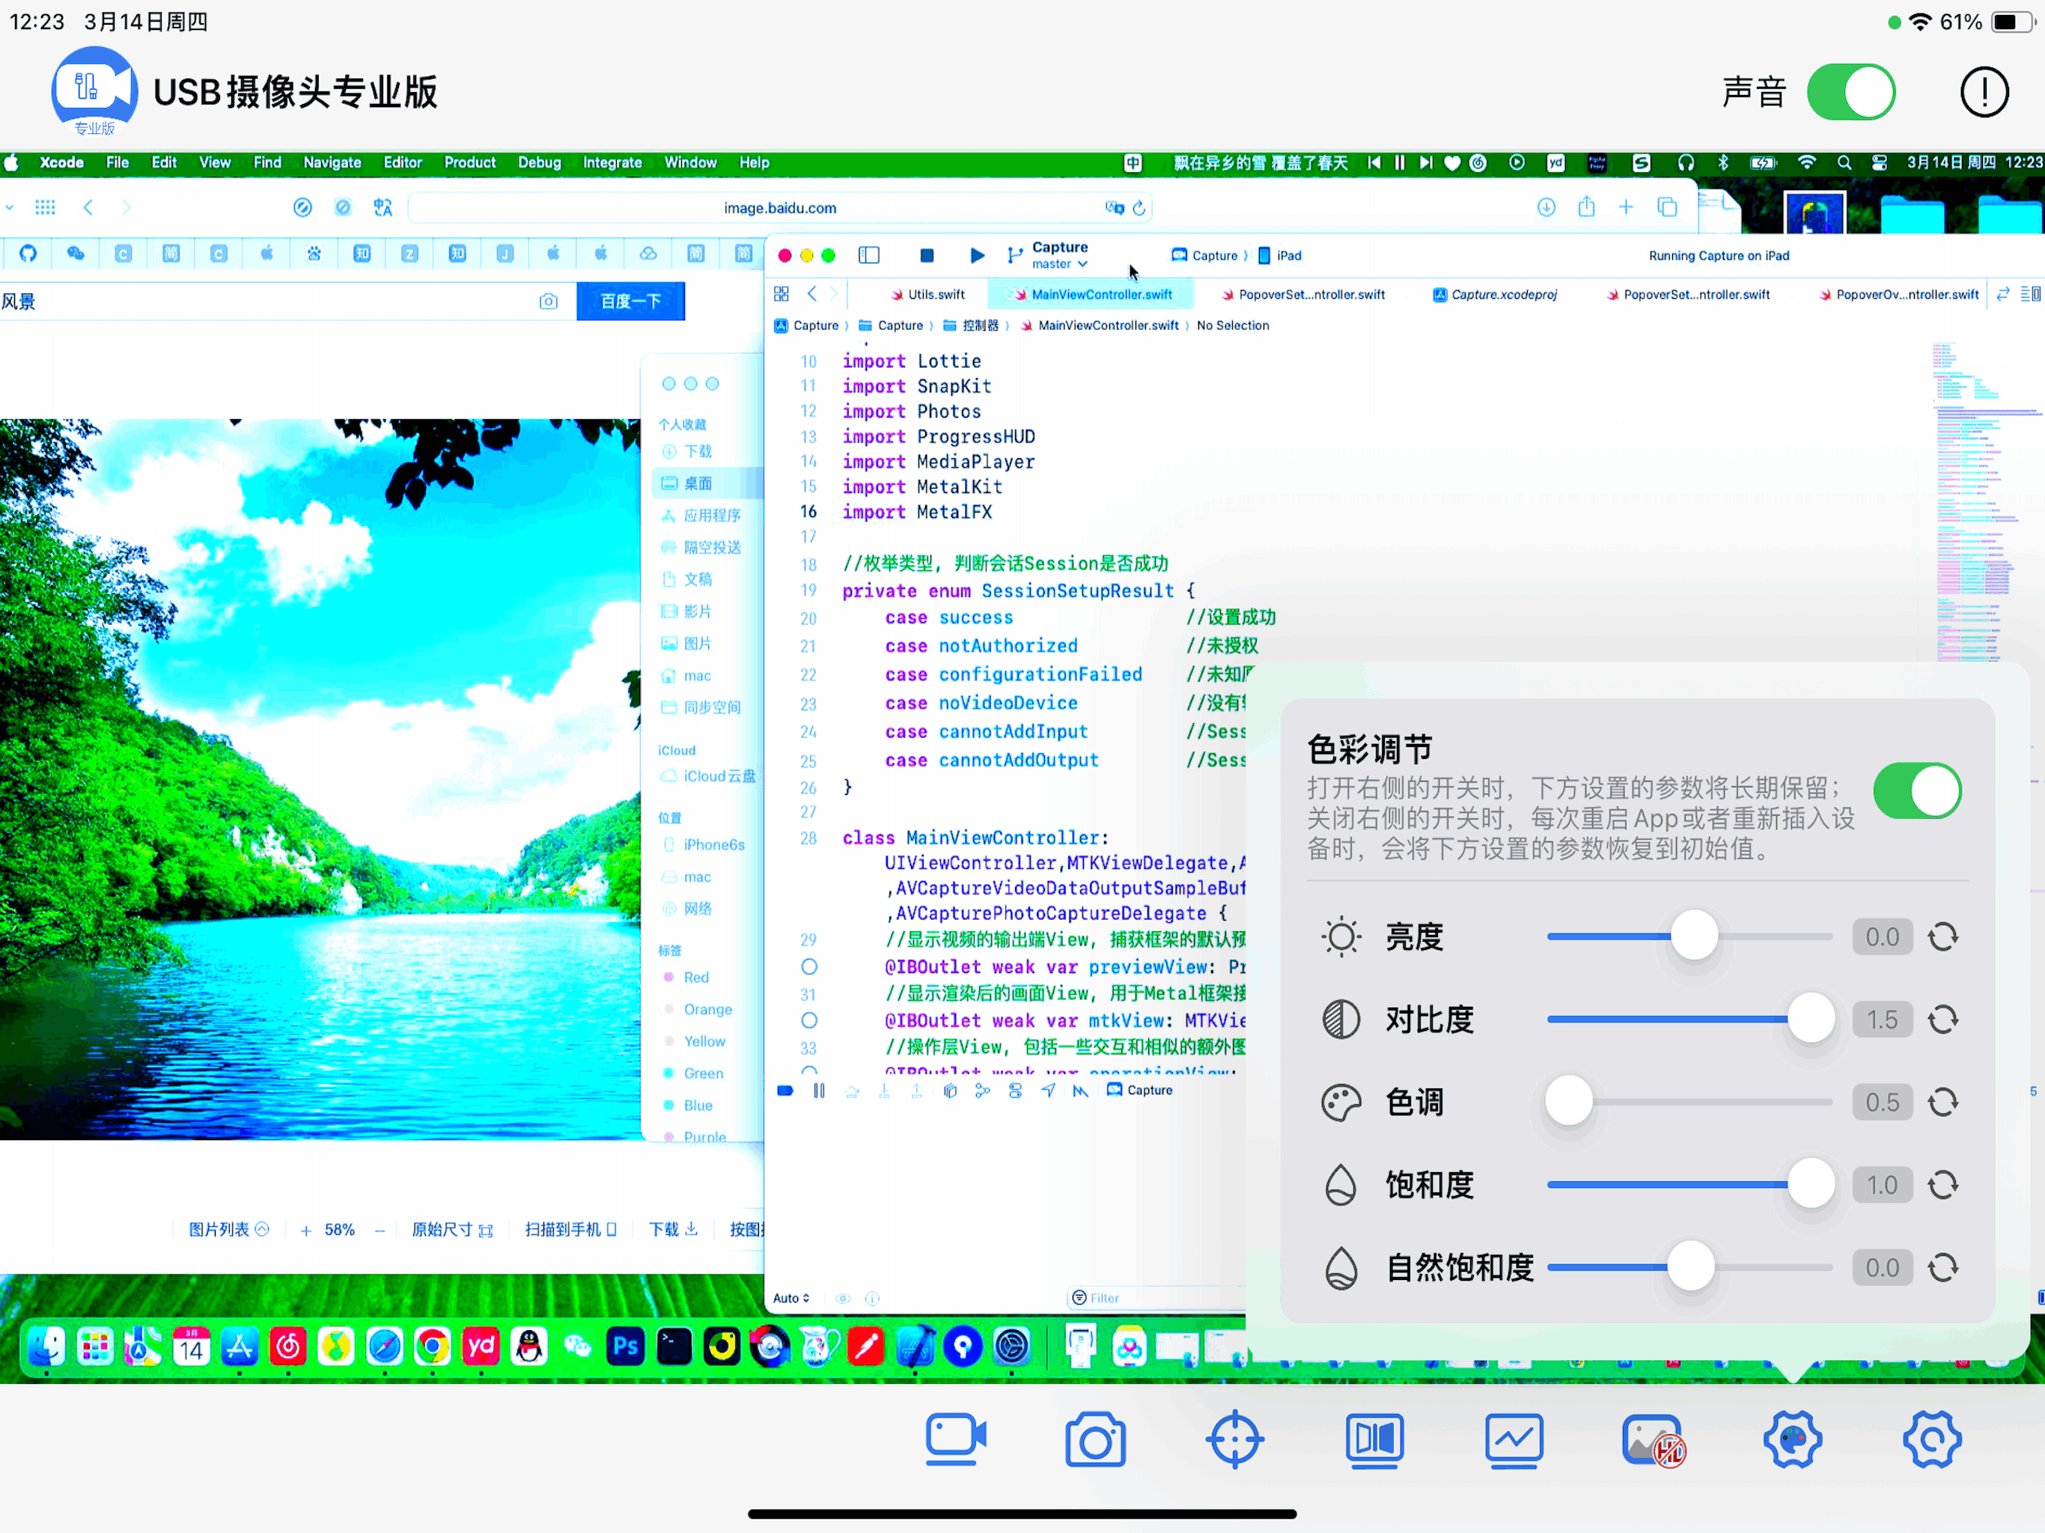Open Chrome from the Dock

432,1347
